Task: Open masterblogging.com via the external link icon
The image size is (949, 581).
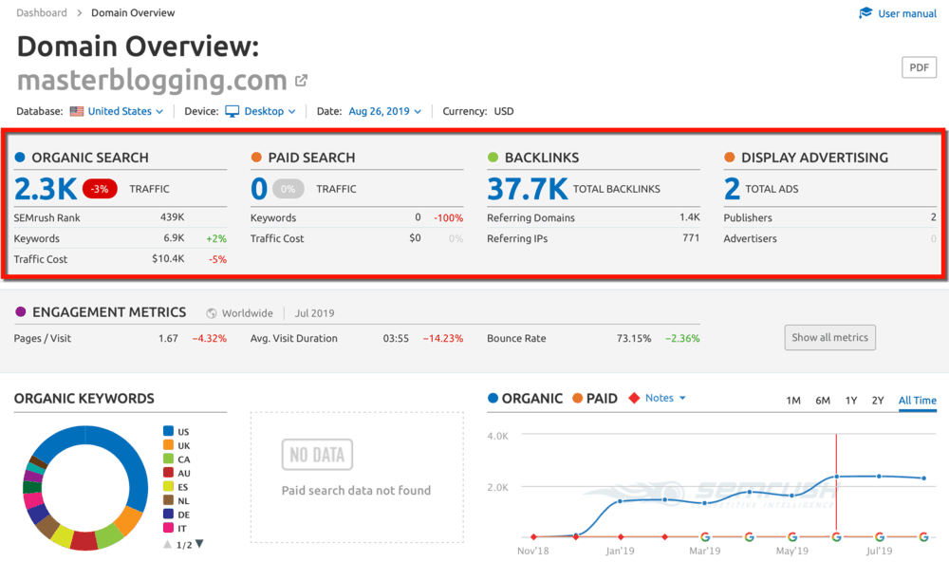Action: click(x=301, y=81)
